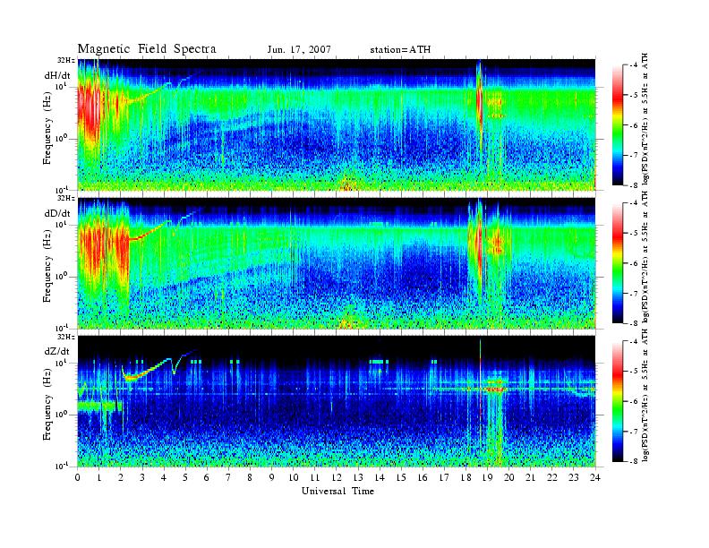Click hour "3" on the time axis

(x=142, y=477)
